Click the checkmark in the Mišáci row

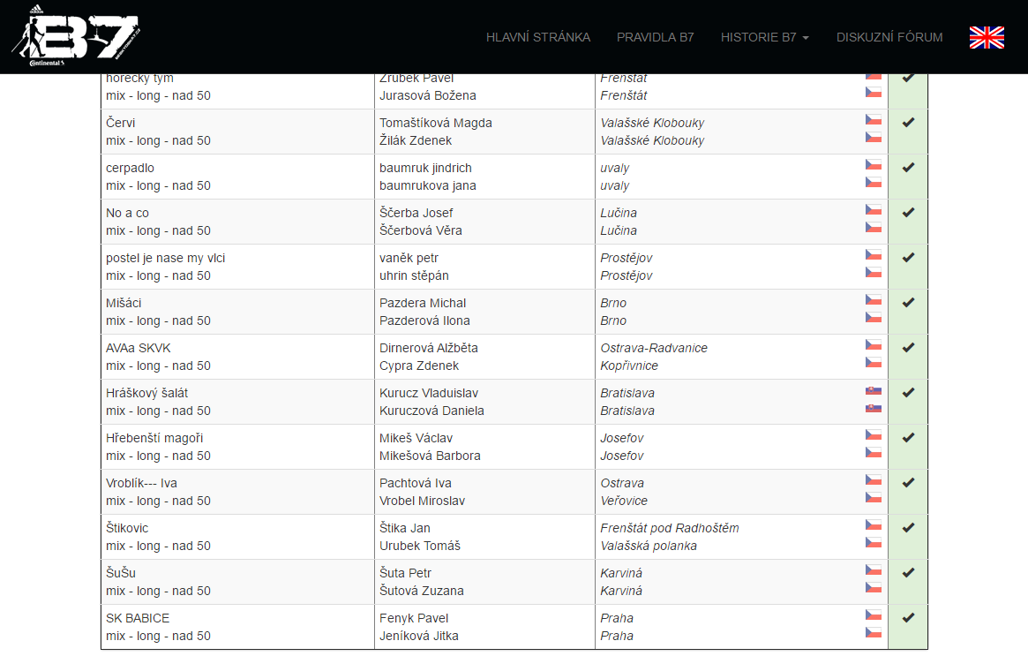(908, 303)
